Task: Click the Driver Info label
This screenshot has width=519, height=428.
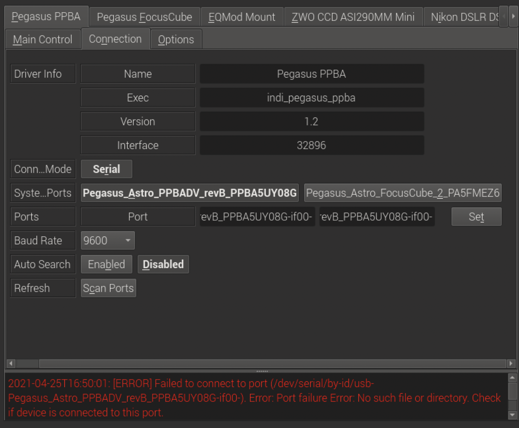Action: click(x=43, y=74)
